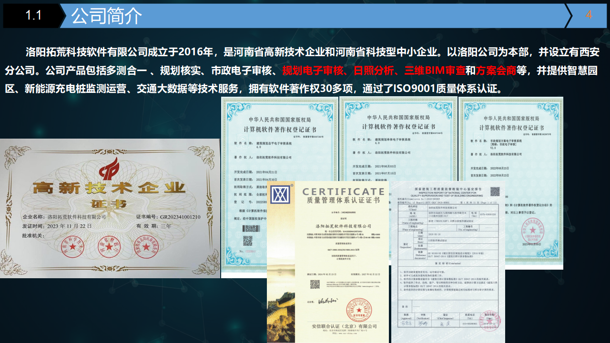Click the QR code on inspection report
The height and width of the screenshot is (343, 610).
(495, 192)
